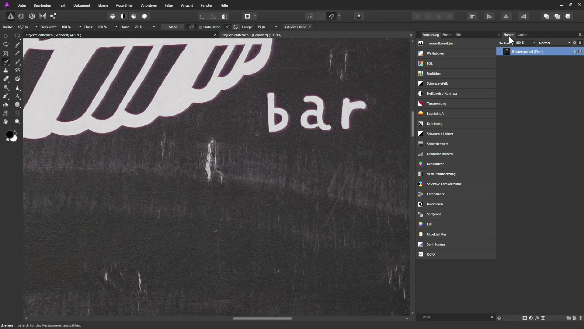Click the foreground black color swatch
The height and width of the screenshot is (329, 584).
(9, 134)
